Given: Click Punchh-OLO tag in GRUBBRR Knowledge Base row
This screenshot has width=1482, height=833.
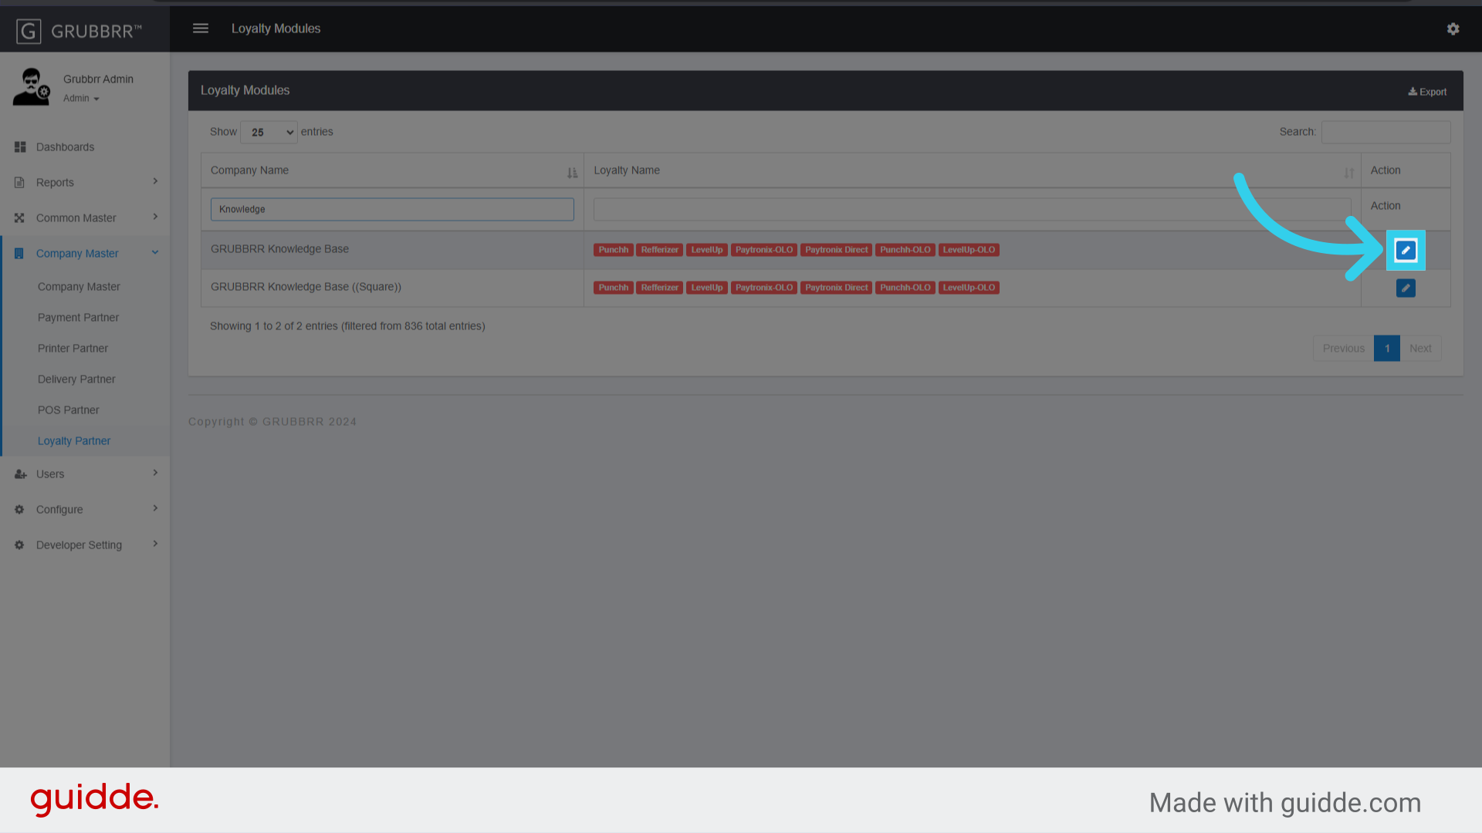Looking at the screenshot, I should pyautogui.click(x=905, y=250).
